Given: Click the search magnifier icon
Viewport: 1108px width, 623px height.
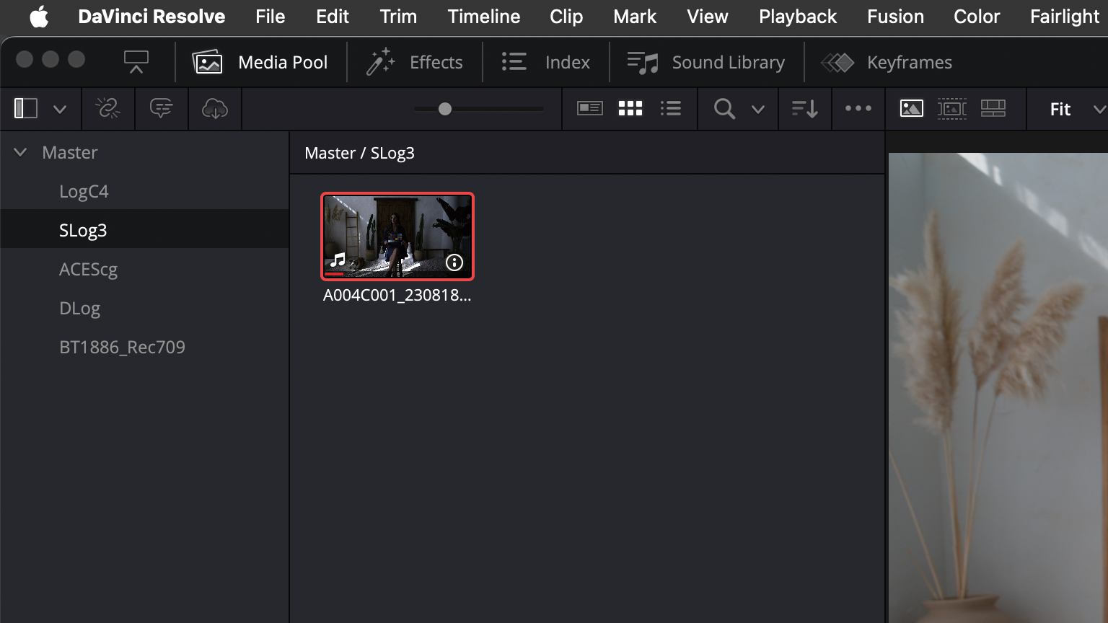Looking at the screenshot, I should [x=724, y=109].
